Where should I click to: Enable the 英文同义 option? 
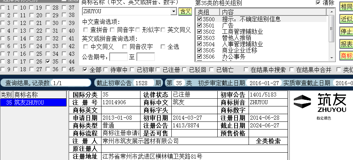(163, 30)
